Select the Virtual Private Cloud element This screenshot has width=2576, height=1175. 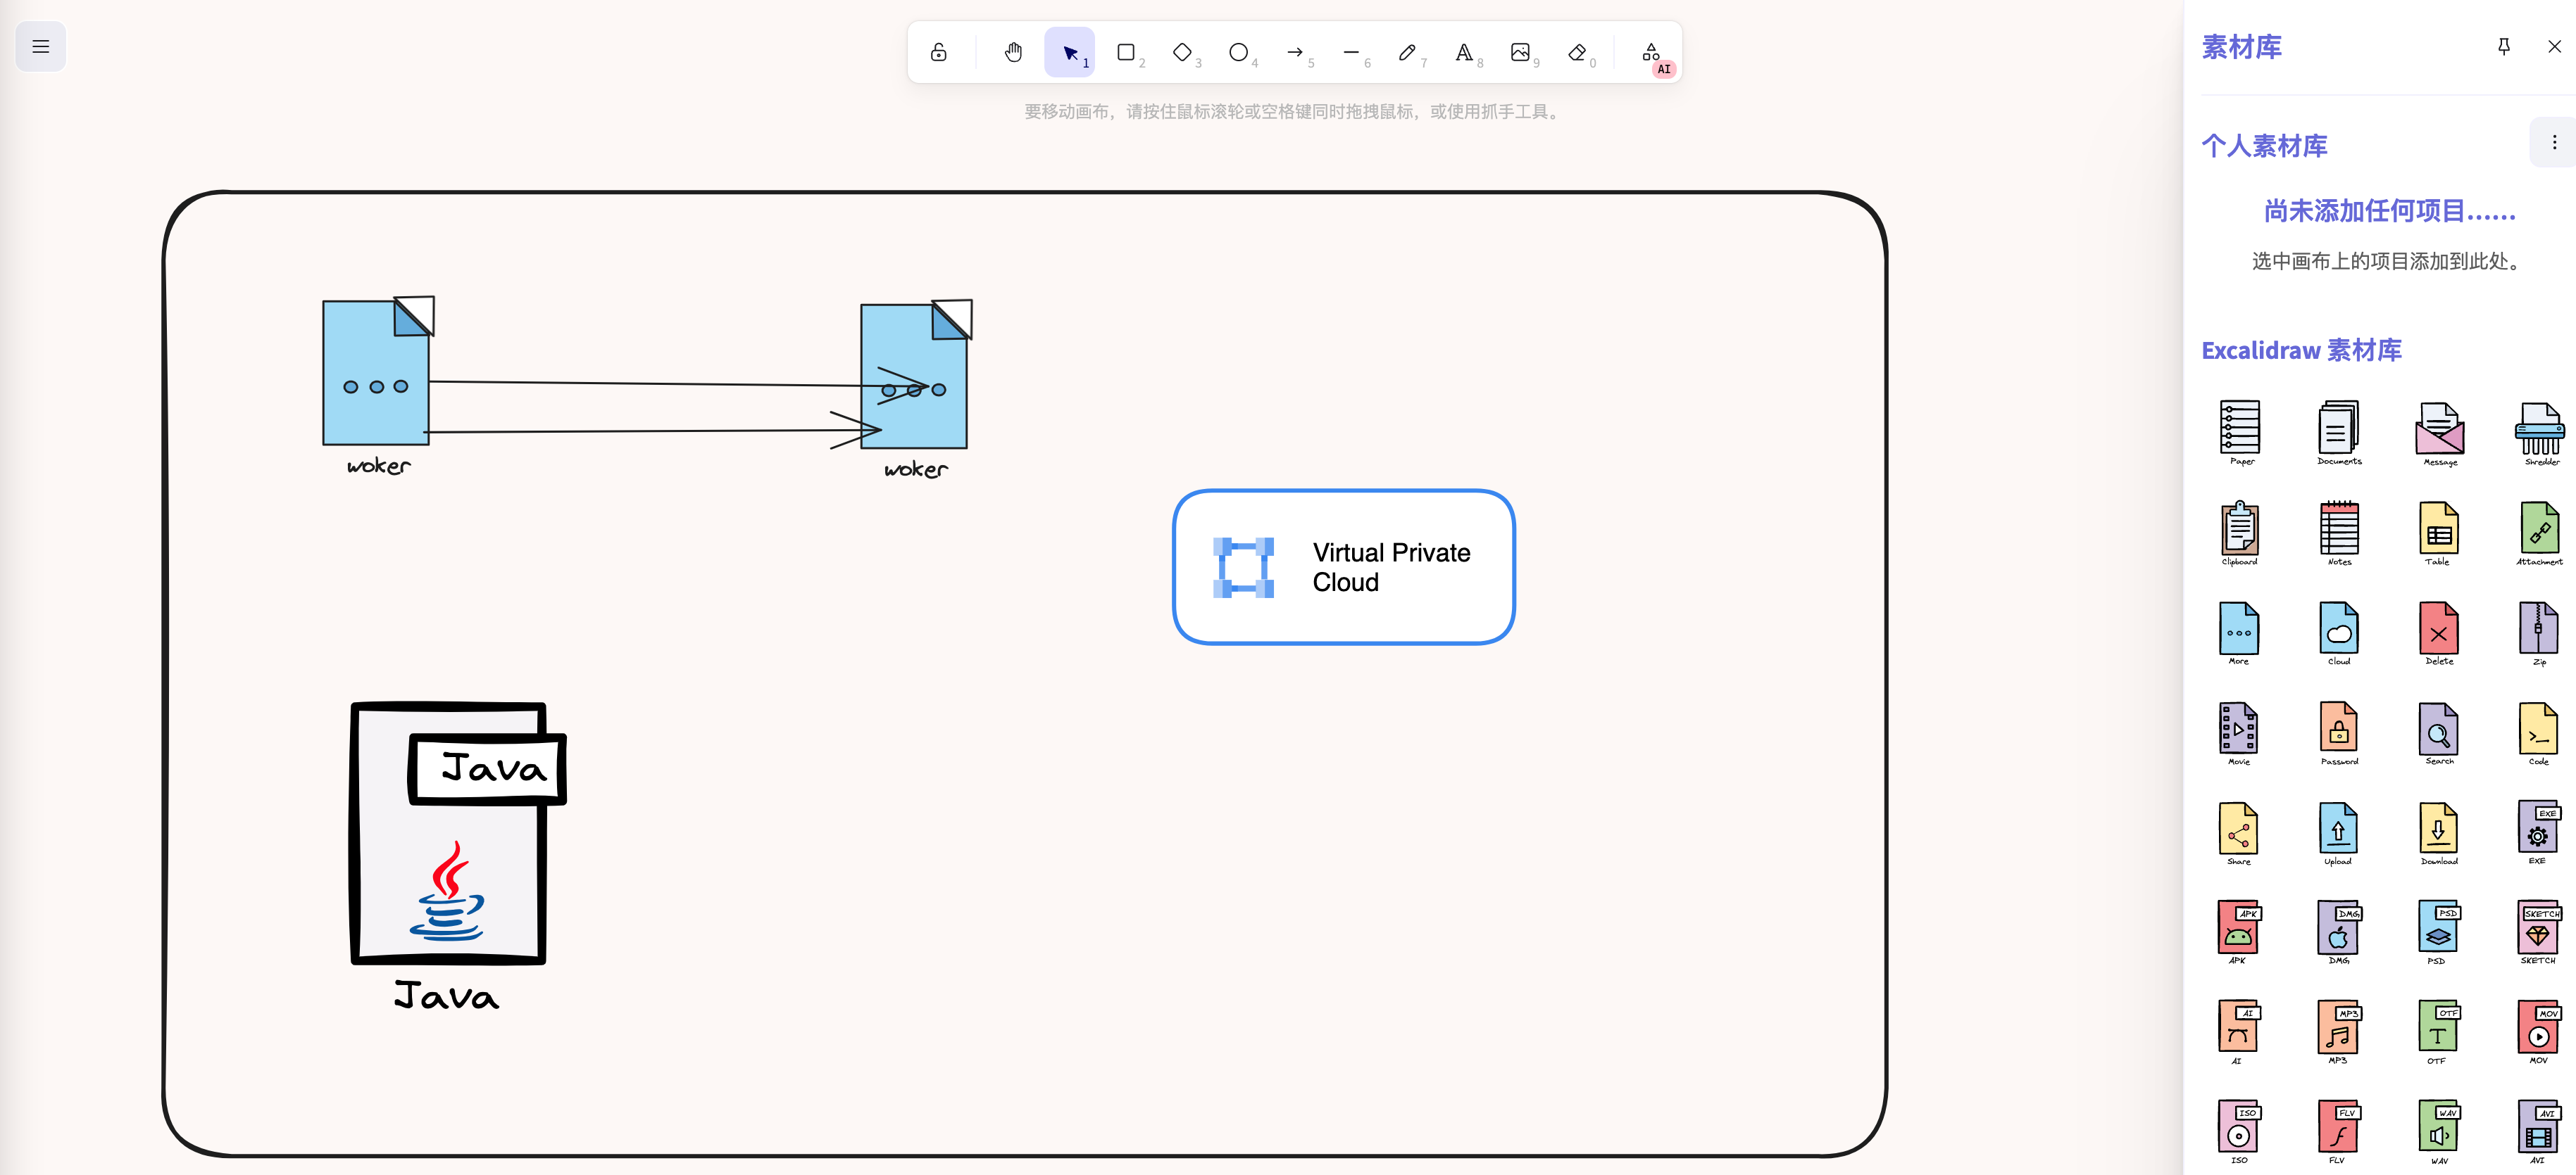click(x=1343, y=566)
